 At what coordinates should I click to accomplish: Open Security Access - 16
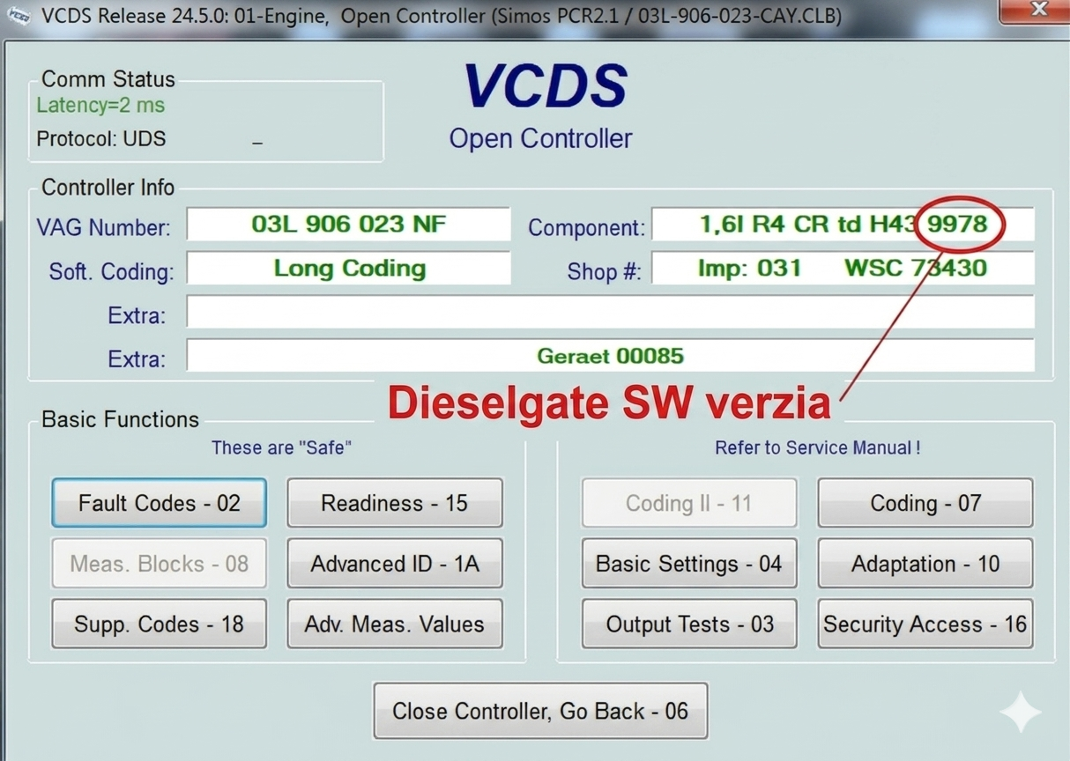pos(925,624)
